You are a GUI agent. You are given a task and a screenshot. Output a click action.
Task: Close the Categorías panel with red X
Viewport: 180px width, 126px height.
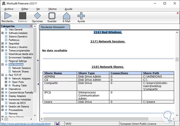(31, 26)
